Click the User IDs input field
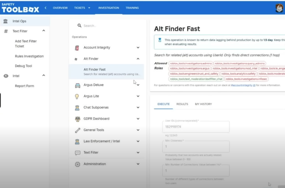Screen dimensions: 285x188 196,126
